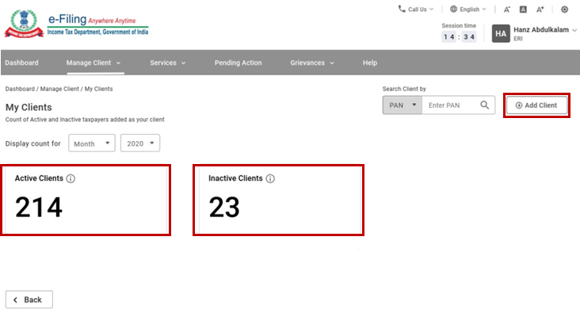Image resolution: width=580 pixels, height=313 pixels.
Task: Increase font size with A+ icon
Action: click(540, 10)
